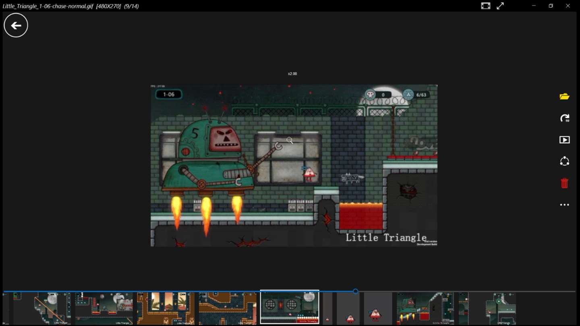Toggle the fit-to-window icon in the title bar
The width and height of the screenshot is (580, 326).
click(486, 6)
